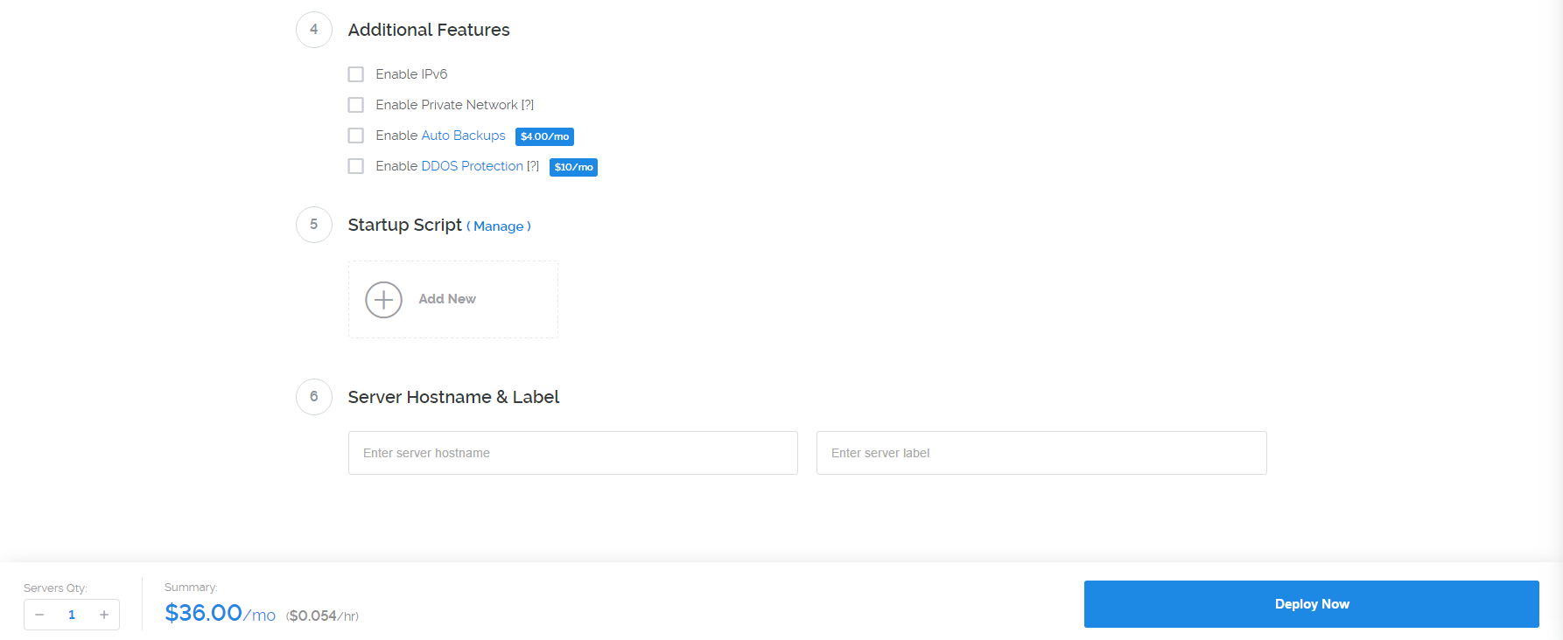This screenshot has width=1563, height=640.
Task: Click the Startup Script heading
Action: (x=404, y=225)
